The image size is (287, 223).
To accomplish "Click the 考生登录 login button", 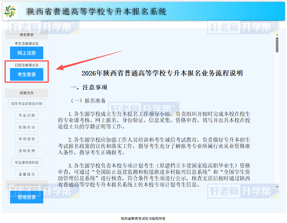I will coord(27,74).
